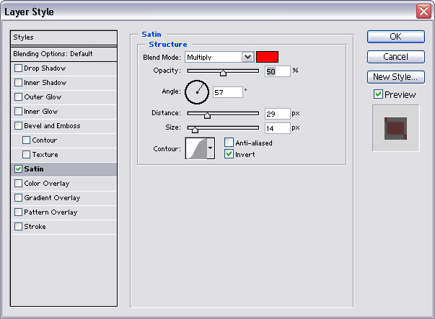Select the Pattern Overlay style label
Screen dimensions: 435x319
pos(50,212)
